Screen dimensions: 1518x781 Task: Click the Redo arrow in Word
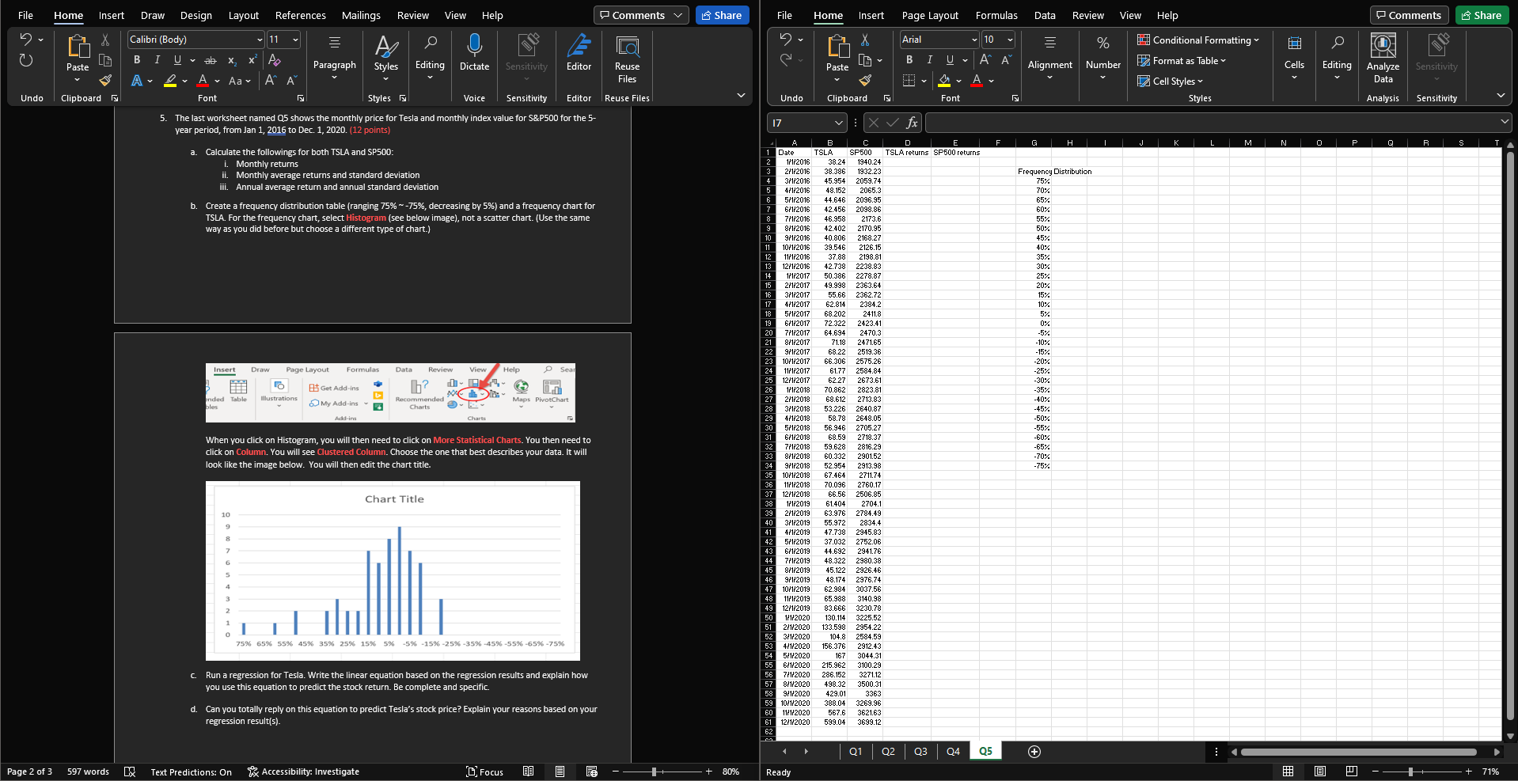[26, 60]
